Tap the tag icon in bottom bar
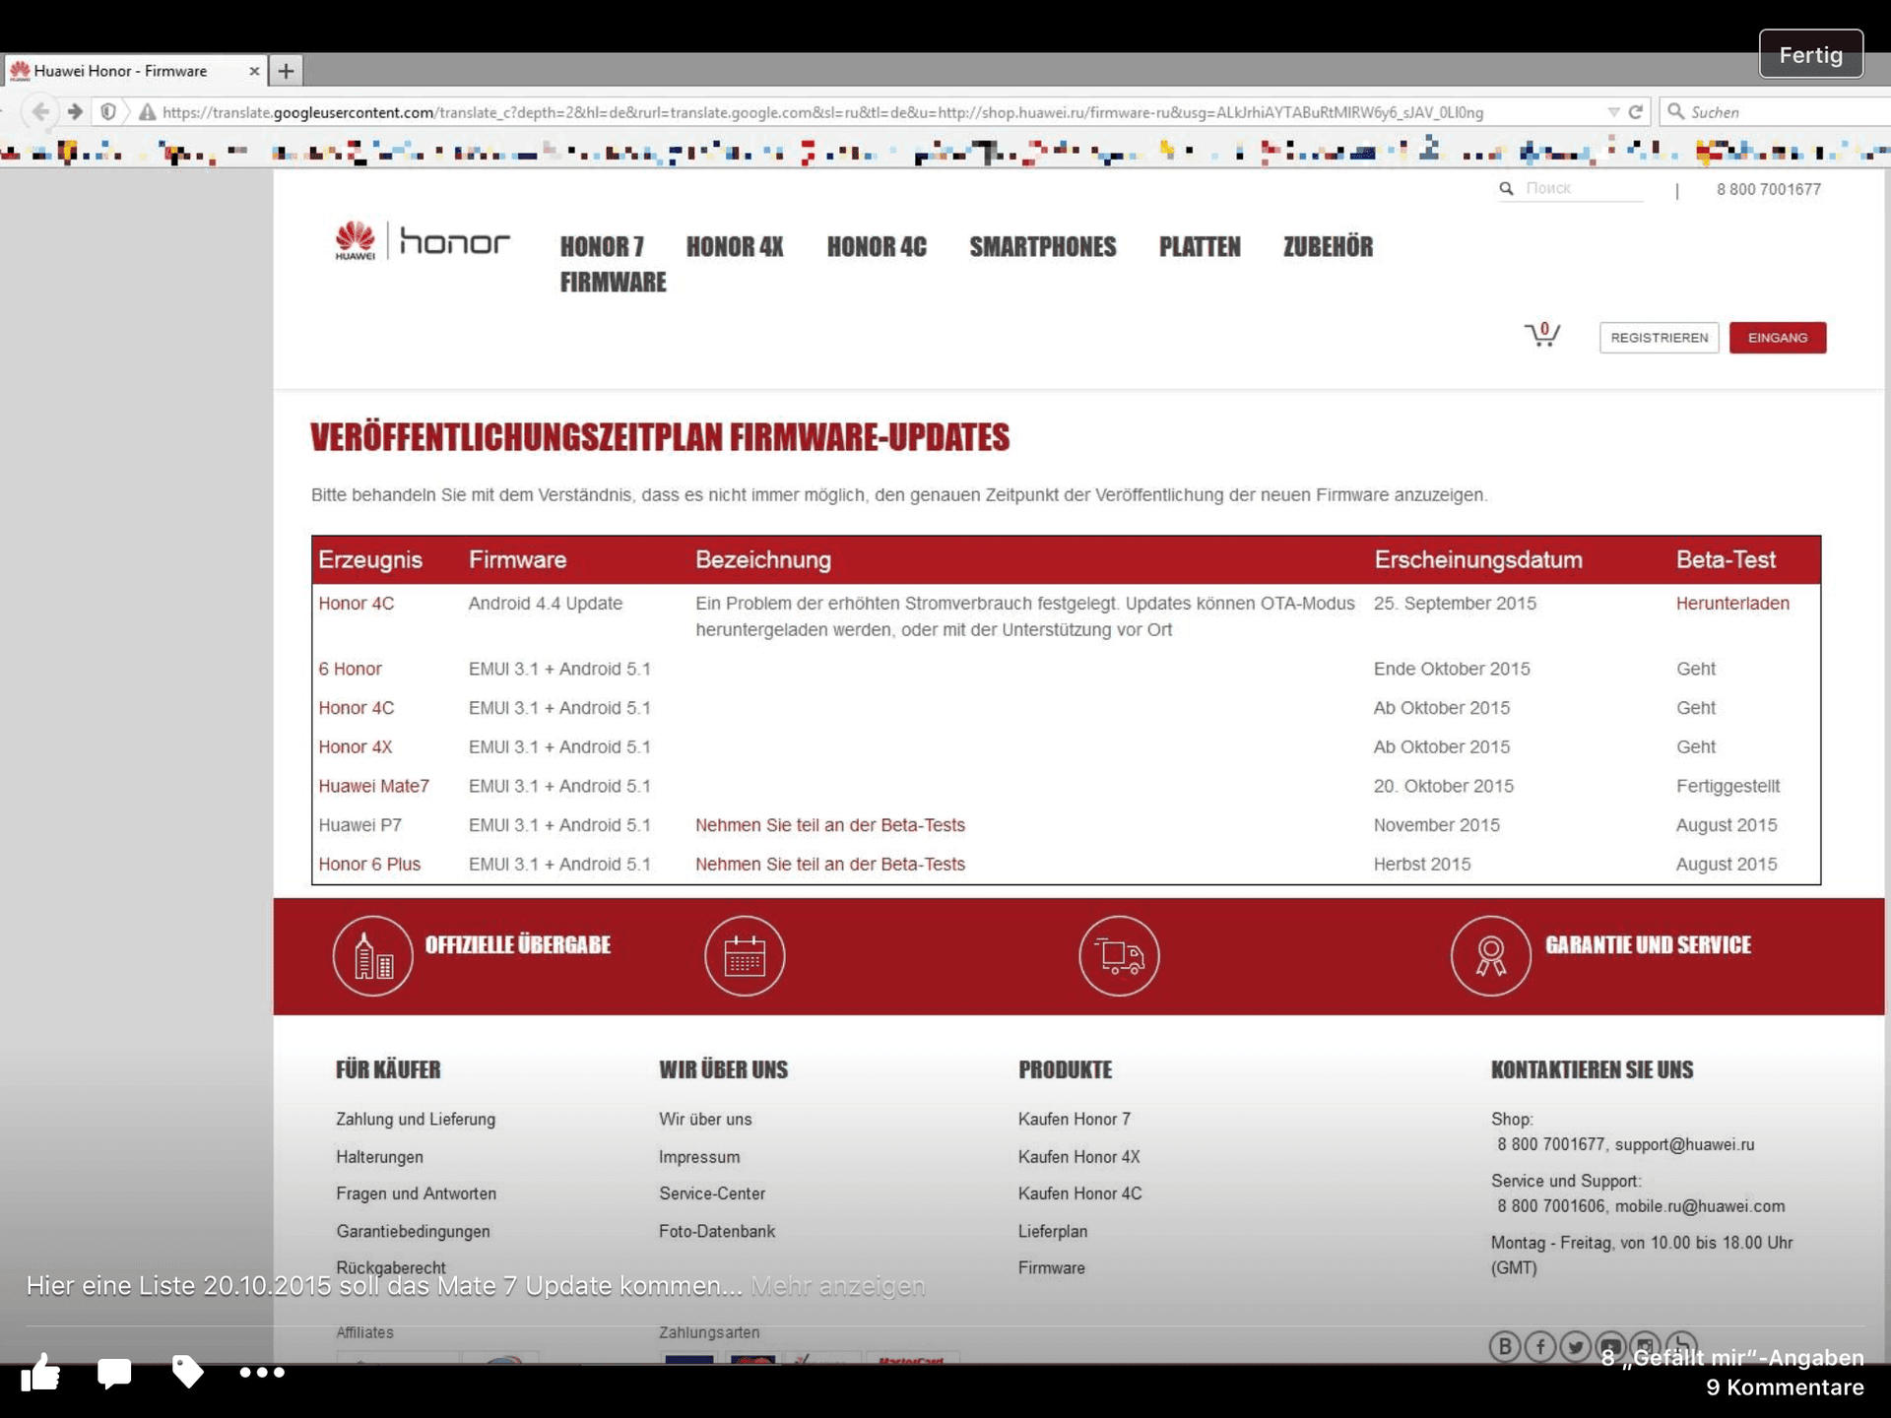Image resolution: width=1891 pixels, height=1418 pixels. click(x=187, y=1372)
